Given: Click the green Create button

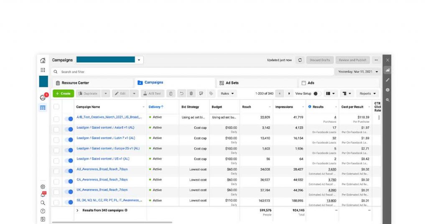Looking at the screenshot, I should [63, 94].
